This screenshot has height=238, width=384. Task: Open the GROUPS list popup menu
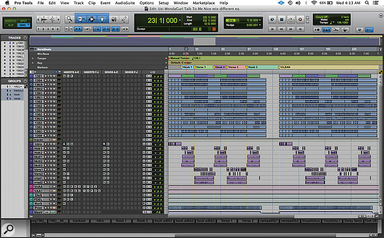point(25,81)
